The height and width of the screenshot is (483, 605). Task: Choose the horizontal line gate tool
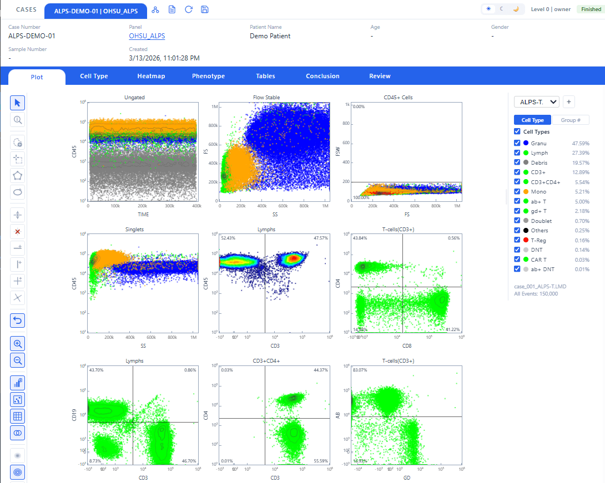(x=17, y=248)
